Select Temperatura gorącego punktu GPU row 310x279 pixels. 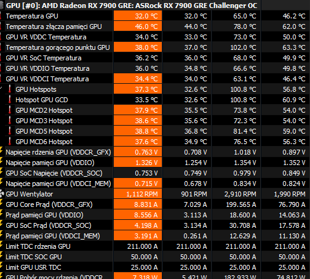click(x=155, y=47)
